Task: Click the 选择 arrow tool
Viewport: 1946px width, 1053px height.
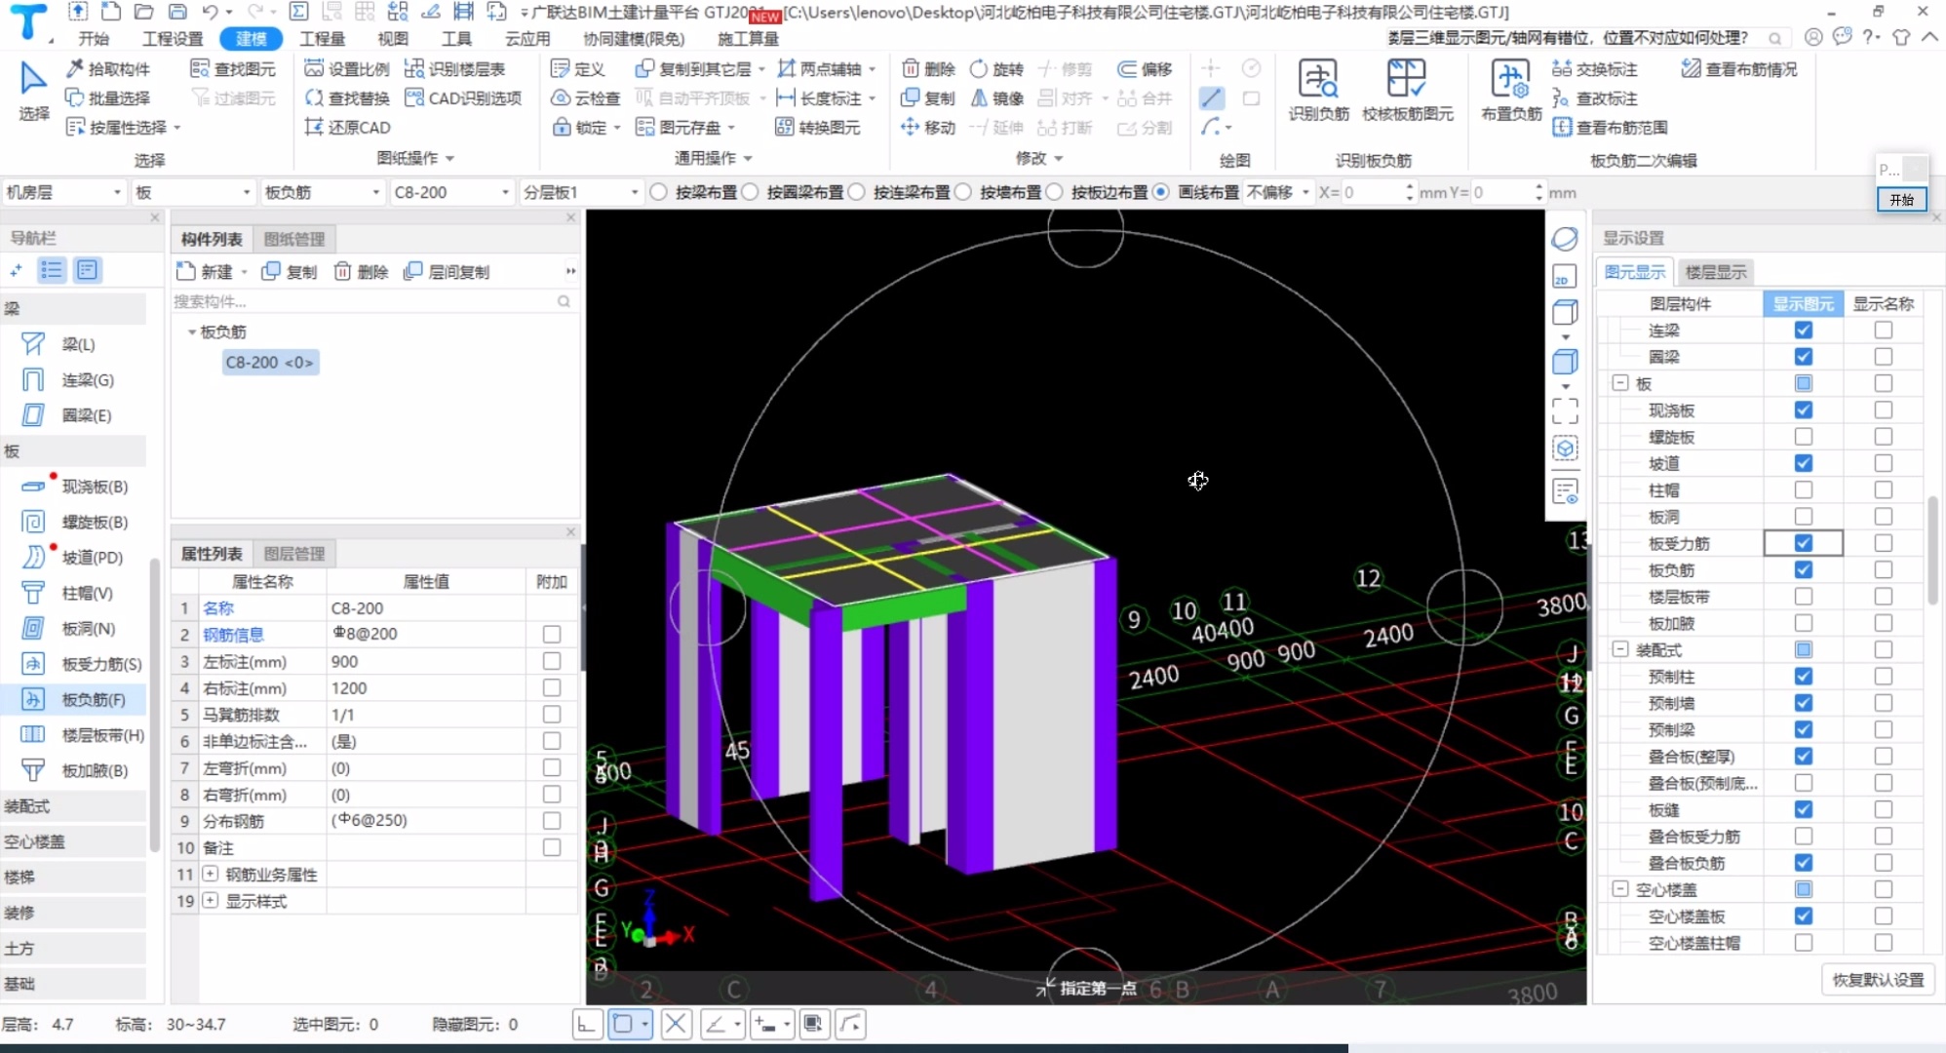Action: (x=33, y=90)
